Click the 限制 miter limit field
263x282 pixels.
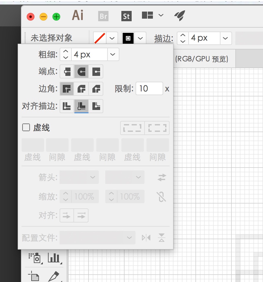(x=149, y=88)
